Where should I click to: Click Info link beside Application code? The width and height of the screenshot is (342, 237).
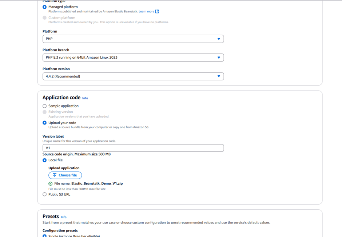pyautogui.click(x=85, y=98)
